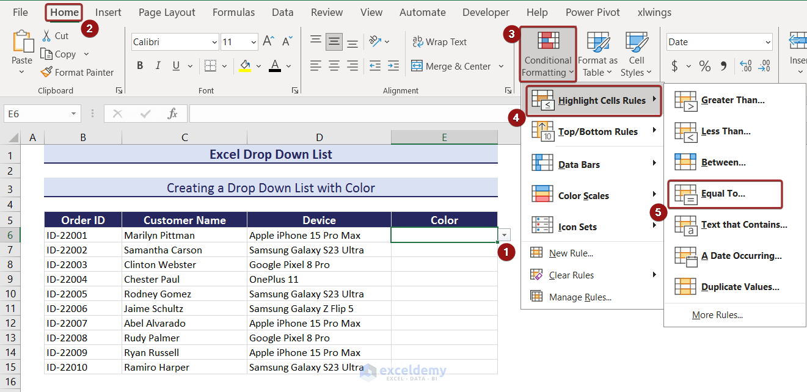
Task: Toggle Italic formatting
Action: (x=158, y=66)
